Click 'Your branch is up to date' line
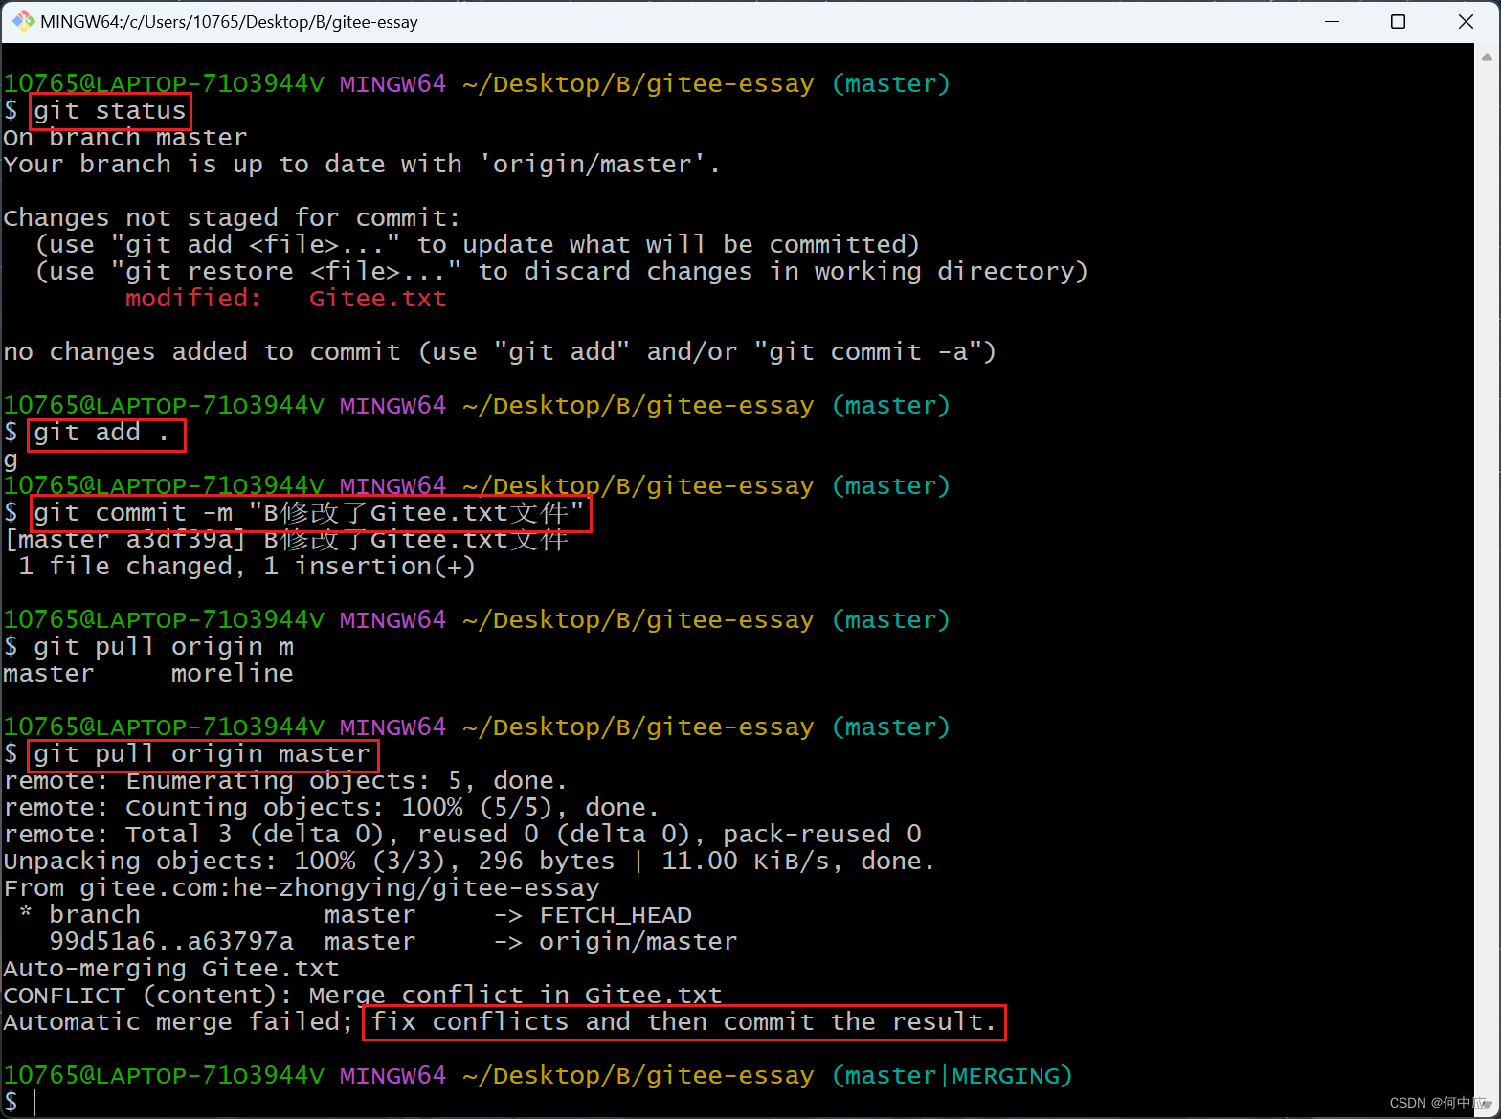Image resolution: width=1501 pixels, height=1119 pixels. (362, 165)
